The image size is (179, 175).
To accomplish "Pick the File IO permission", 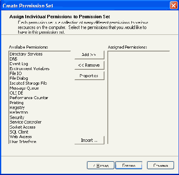I will coord(16,73).
